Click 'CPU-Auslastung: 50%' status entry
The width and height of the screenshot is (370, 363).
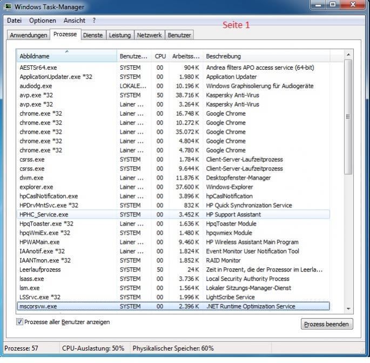pyautogui.click(x=93, y=348)
